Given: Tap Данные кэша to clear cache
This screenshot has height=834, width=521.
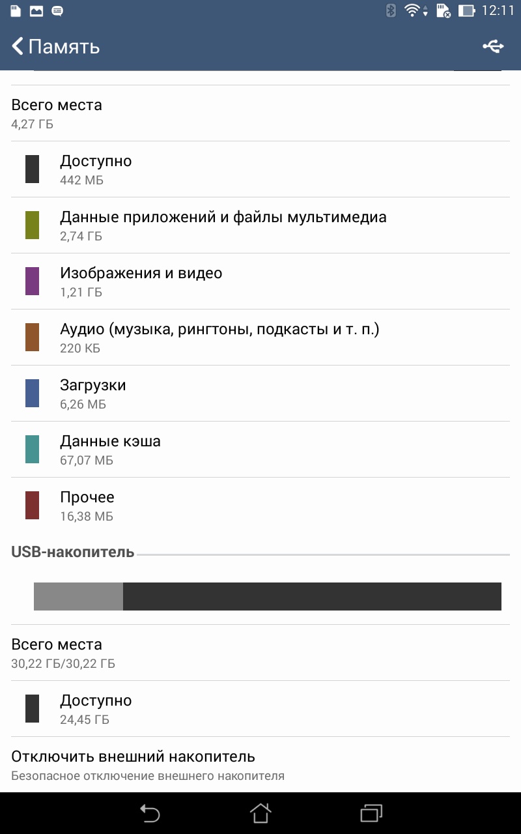Looking at the screenshot, I should 109,450.
